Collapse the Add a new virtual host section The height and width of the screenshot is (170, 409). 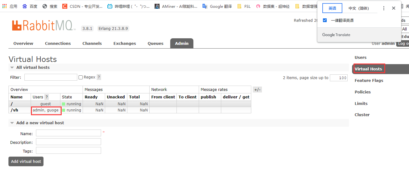pos(12,123)
